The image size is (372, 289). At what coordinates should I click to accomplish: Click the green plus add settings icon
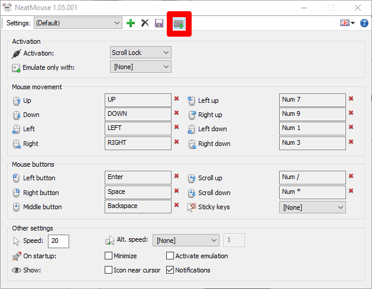(131, 23)
